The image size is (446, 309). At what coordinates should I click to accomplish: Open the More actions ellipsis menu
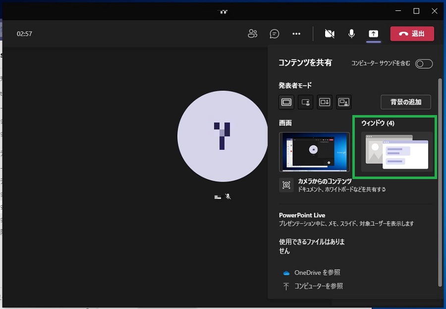point(296,34)
